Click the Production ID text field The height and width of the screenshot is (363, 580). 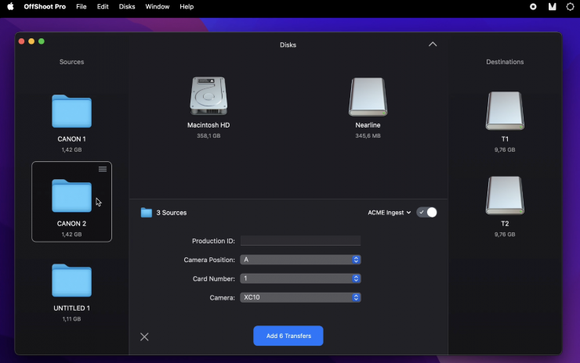(x=300, y=241)
